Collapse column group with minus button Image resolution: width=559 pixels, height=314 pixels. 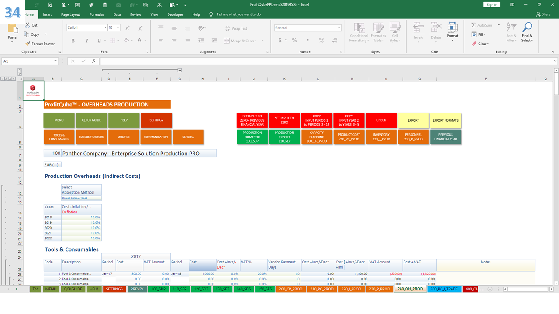coord(179,70)
